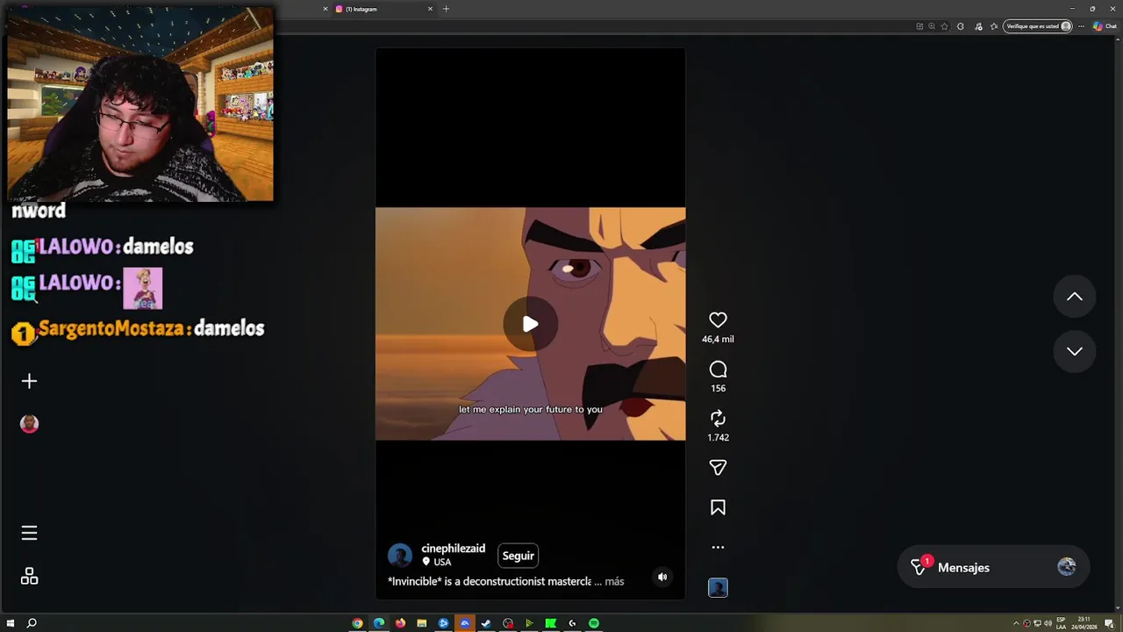Open the cinephilezaid profile name

[x=453, y=549]
